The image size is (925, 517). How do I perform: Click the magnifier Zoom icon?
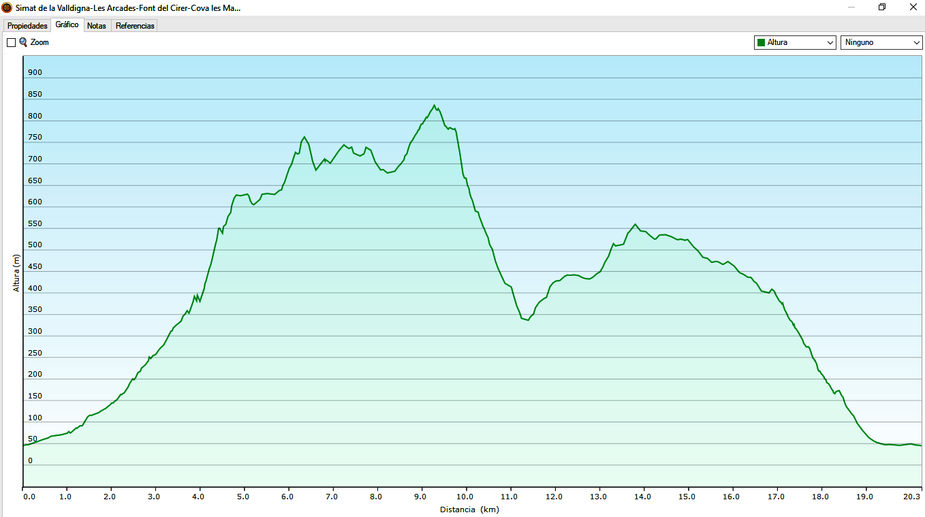point(23,42)
